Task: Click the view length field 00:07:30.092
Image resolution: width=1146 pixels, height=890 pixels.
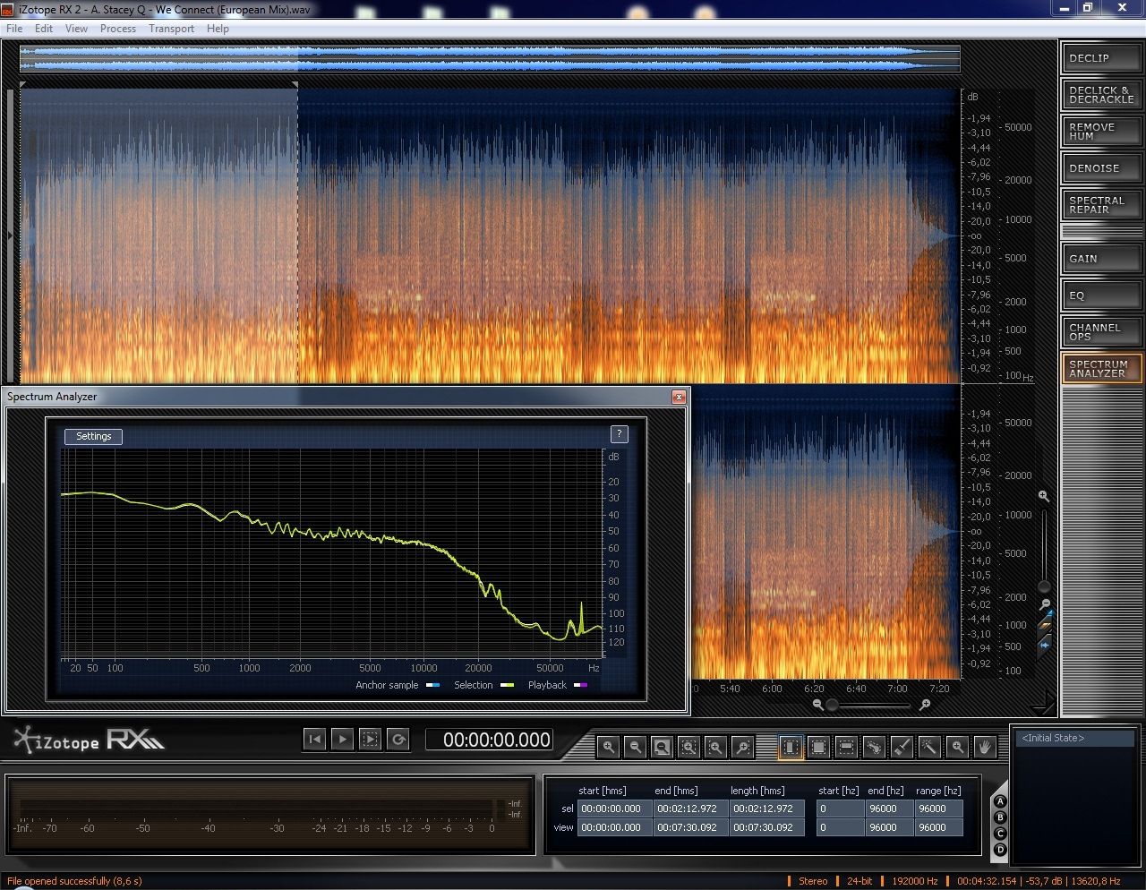Action: pyautogui.click(x=766, y=827)
